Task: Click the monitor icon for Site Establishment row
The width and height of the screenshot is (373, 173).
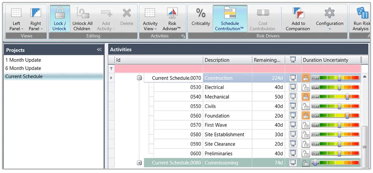Action: click(293, 135)
